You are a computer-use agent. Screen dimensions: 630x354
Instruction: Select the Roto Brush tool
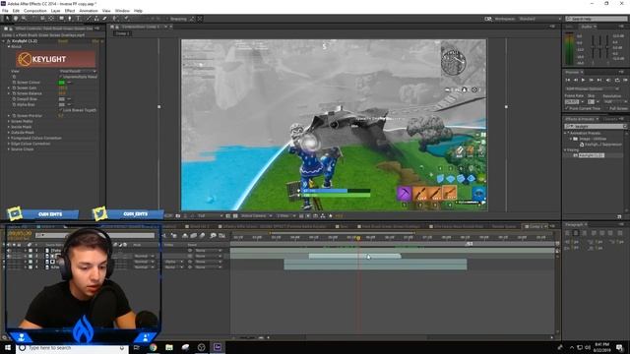(115, 19)
